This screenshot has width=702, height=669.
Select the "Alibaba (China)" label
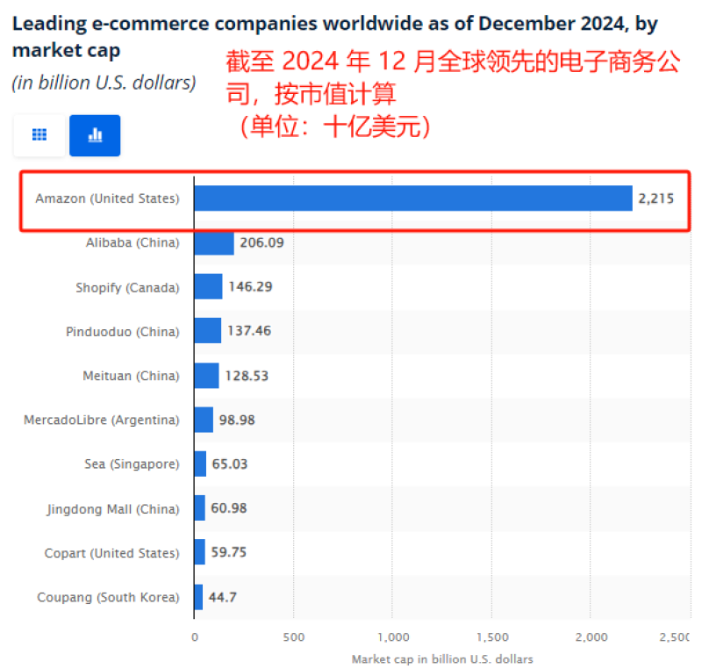coord(133,242)
